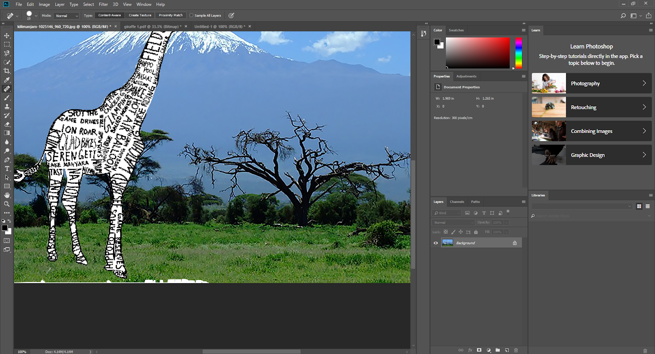This screenshot has width=655, height=354.
Task: Expand the Opacity slider dropdown
Action: point(506,223)
